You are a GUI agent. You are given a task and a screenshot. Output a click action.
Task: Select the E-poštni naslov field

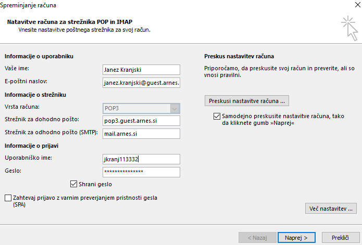tap(141, 83)
